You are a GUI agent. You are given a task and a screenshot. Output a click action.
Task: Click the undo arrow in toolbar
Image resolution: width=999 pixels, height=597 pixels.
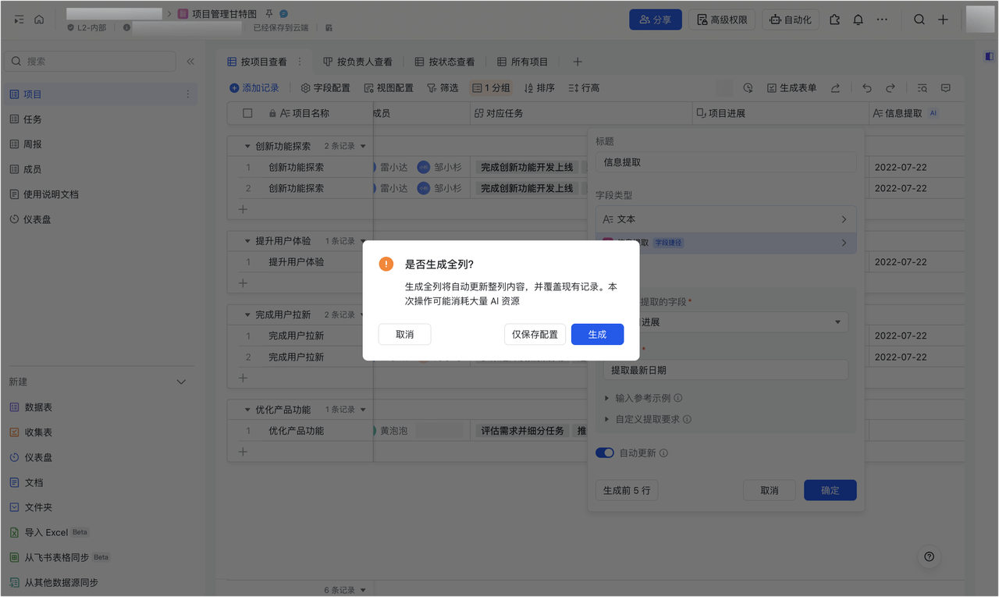866,88
